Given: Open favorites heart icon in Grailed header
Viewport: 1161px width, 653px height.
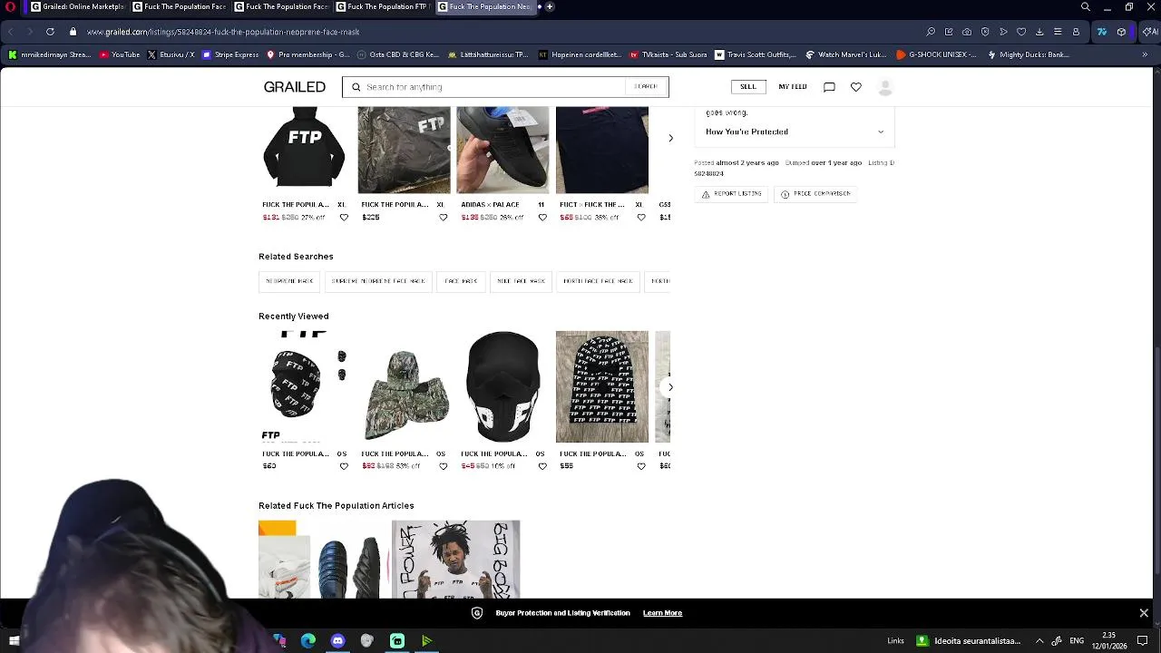Looking at the screenshot, I should (x=855, y=87).
